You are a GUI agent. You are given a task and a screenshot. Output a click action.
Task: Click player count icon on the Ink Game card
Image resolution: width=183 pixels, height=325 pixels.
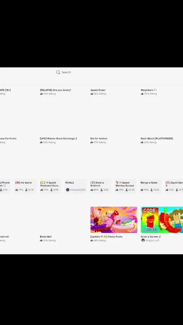point(26,190)
